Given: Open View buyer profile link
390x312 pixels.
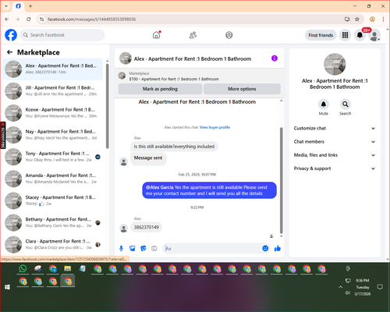Looking at the screenshot, I should (214, 127).
